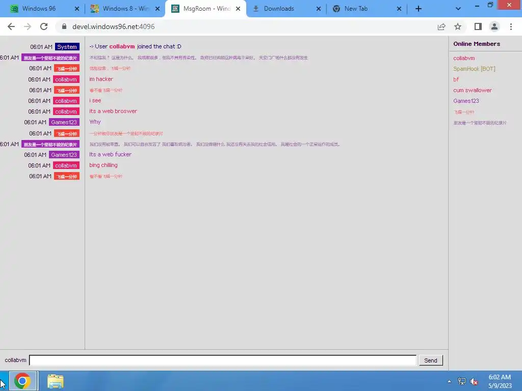522x391 pixels.
Task: Click bold collabvm in join message
Action: click(122, 46)
